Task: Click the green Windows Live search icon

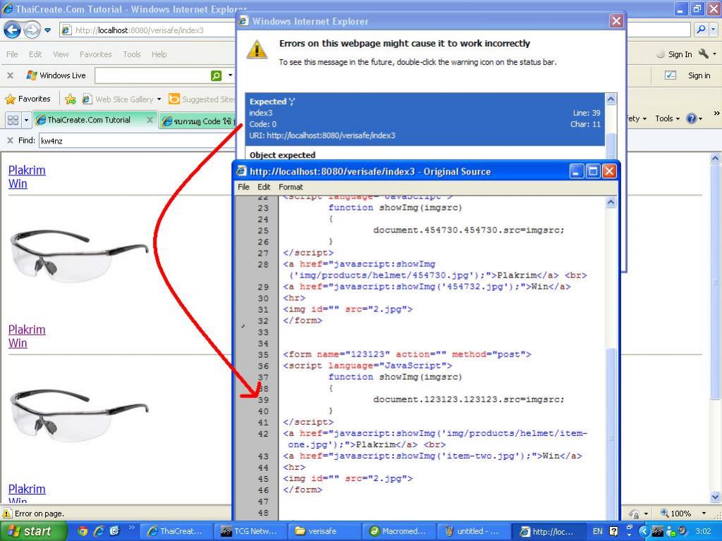Action: (x=216, y=75)
